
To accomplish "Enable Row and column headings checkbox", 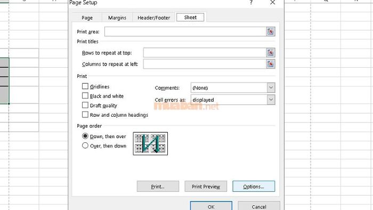I will click(x=85, y=115).
